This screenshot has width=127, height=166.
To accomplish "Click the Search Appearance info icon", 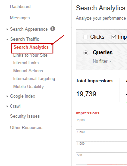I will [x=53, y=29].
